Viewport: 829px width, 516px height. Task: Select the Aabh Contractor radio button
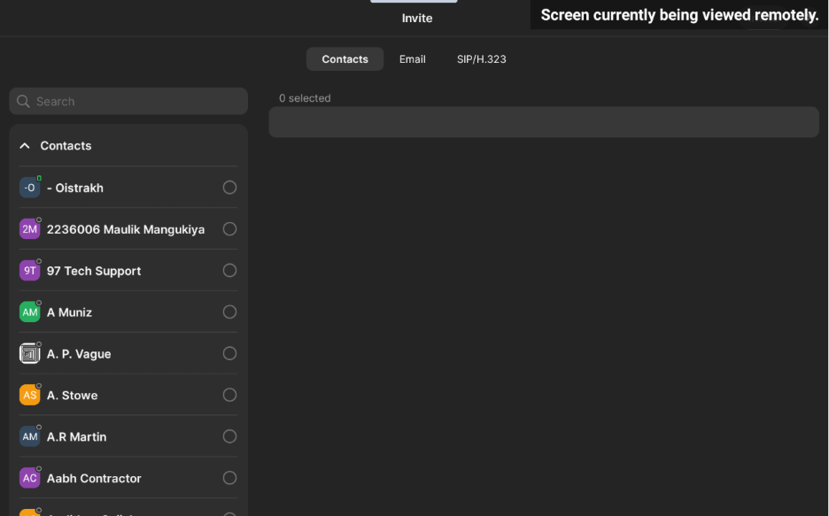point(229,478)
